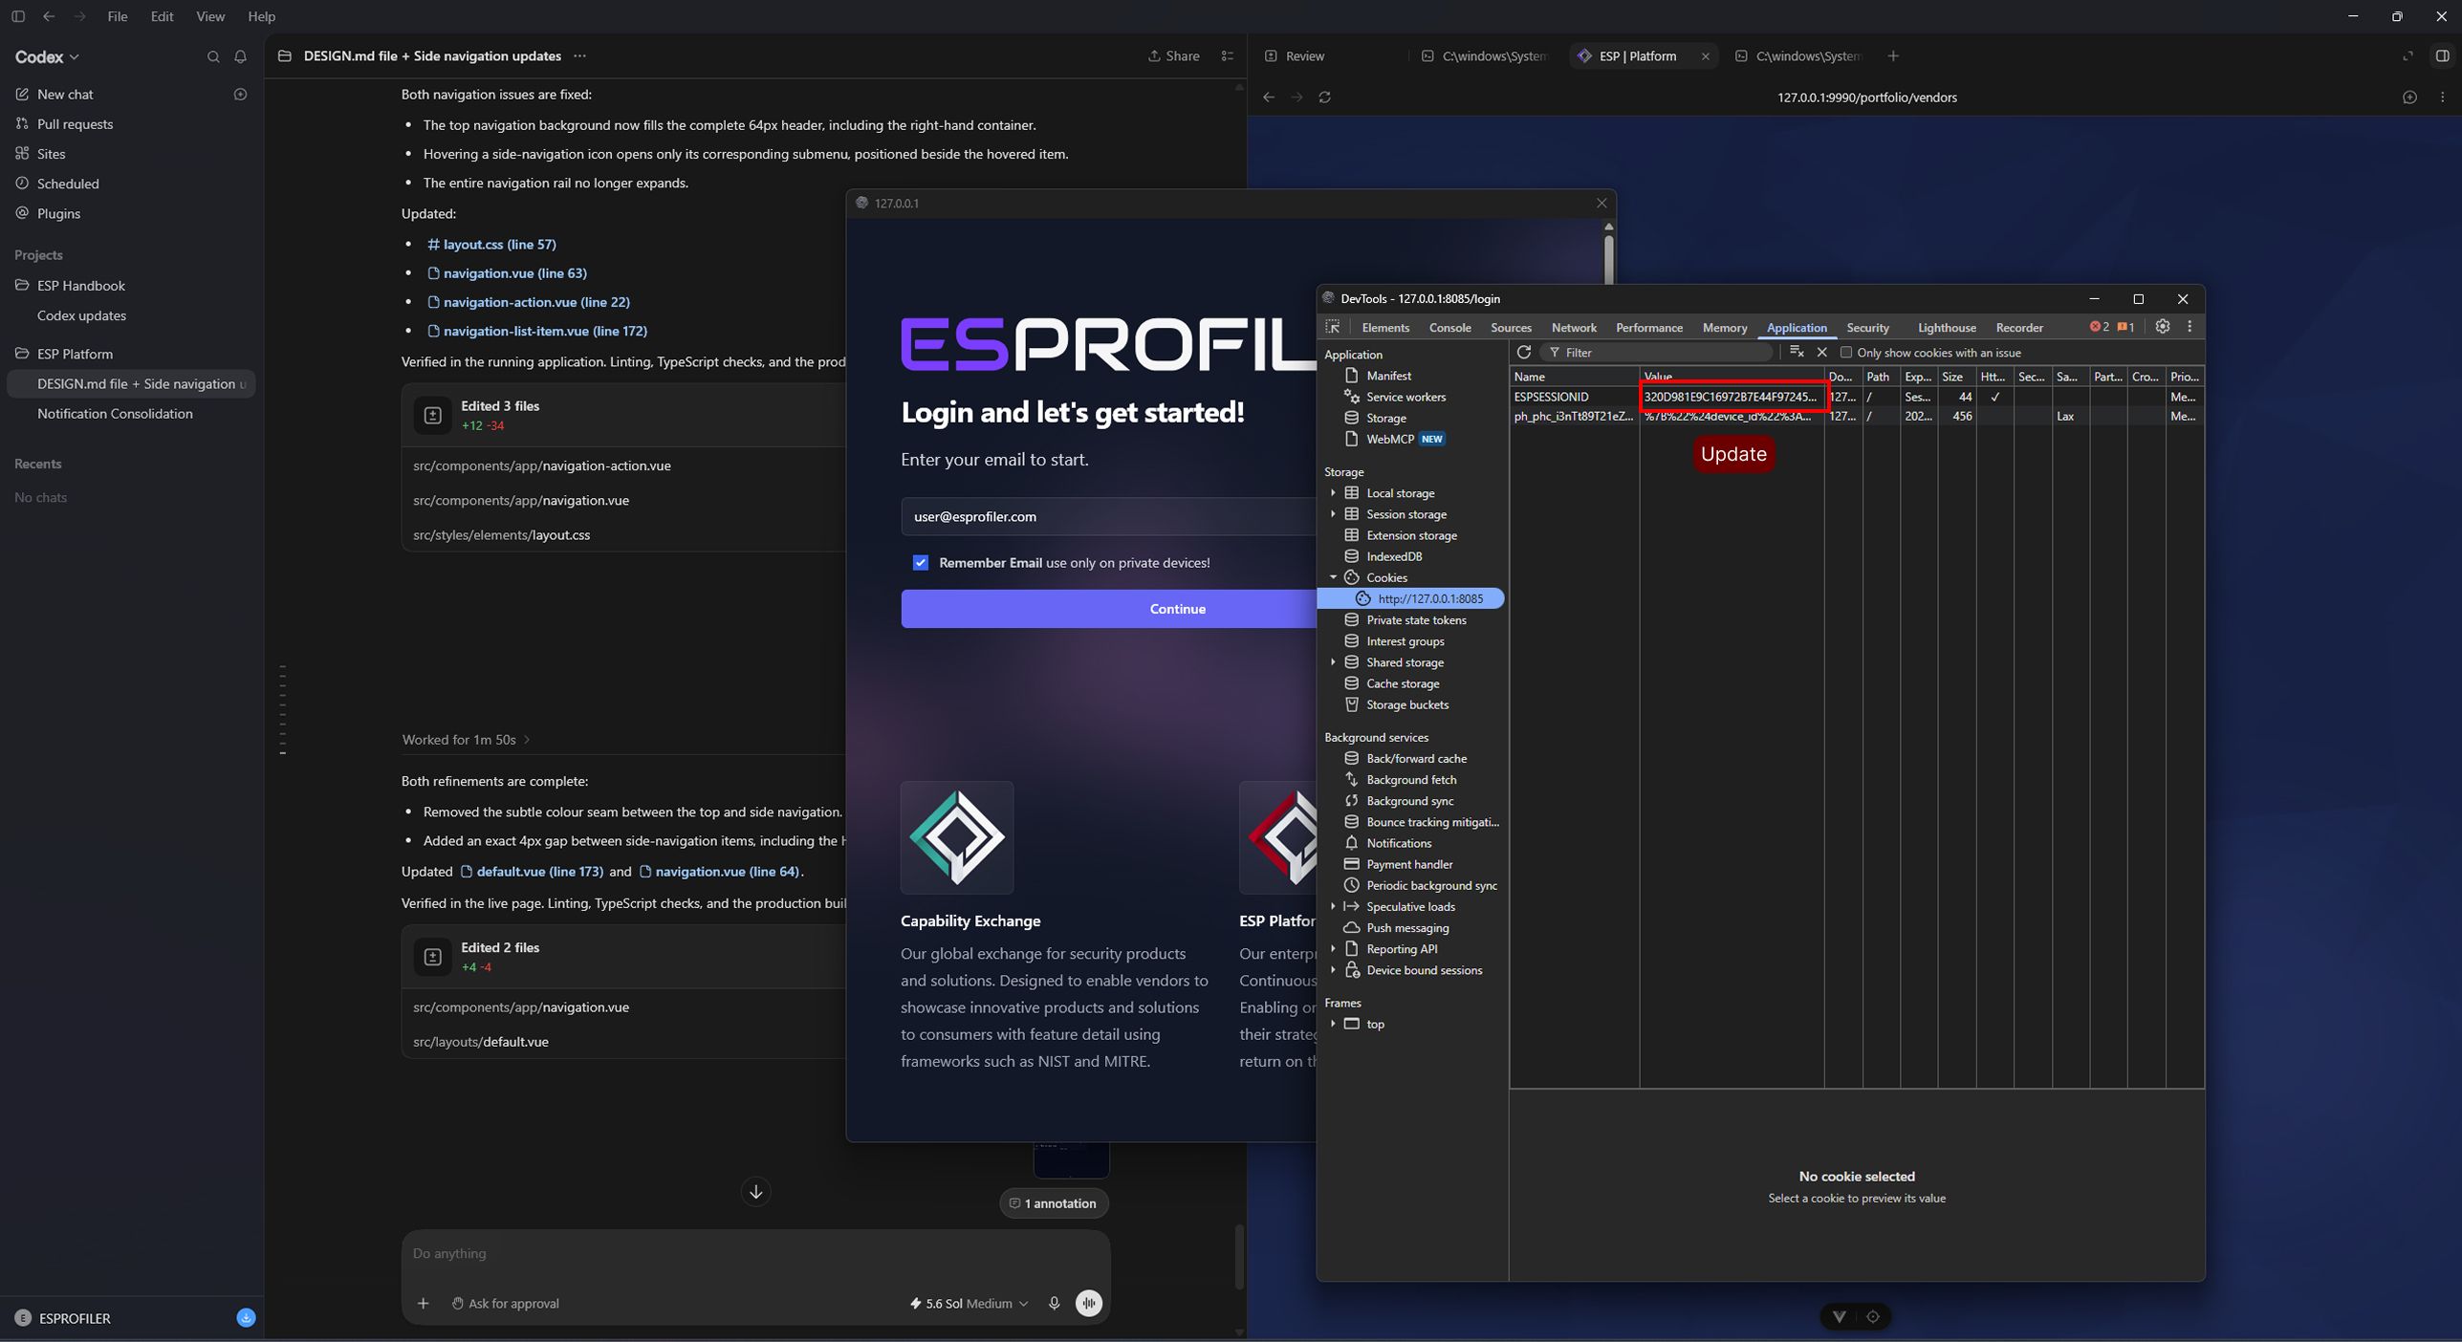2462x1342 pixels.
Task: Open the DevTools customize kebab menu
Action: (2190, 327)
